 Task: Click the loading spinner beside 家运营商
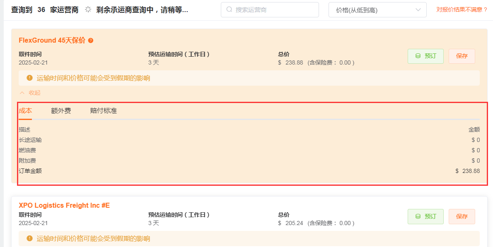tap(88, 10)
